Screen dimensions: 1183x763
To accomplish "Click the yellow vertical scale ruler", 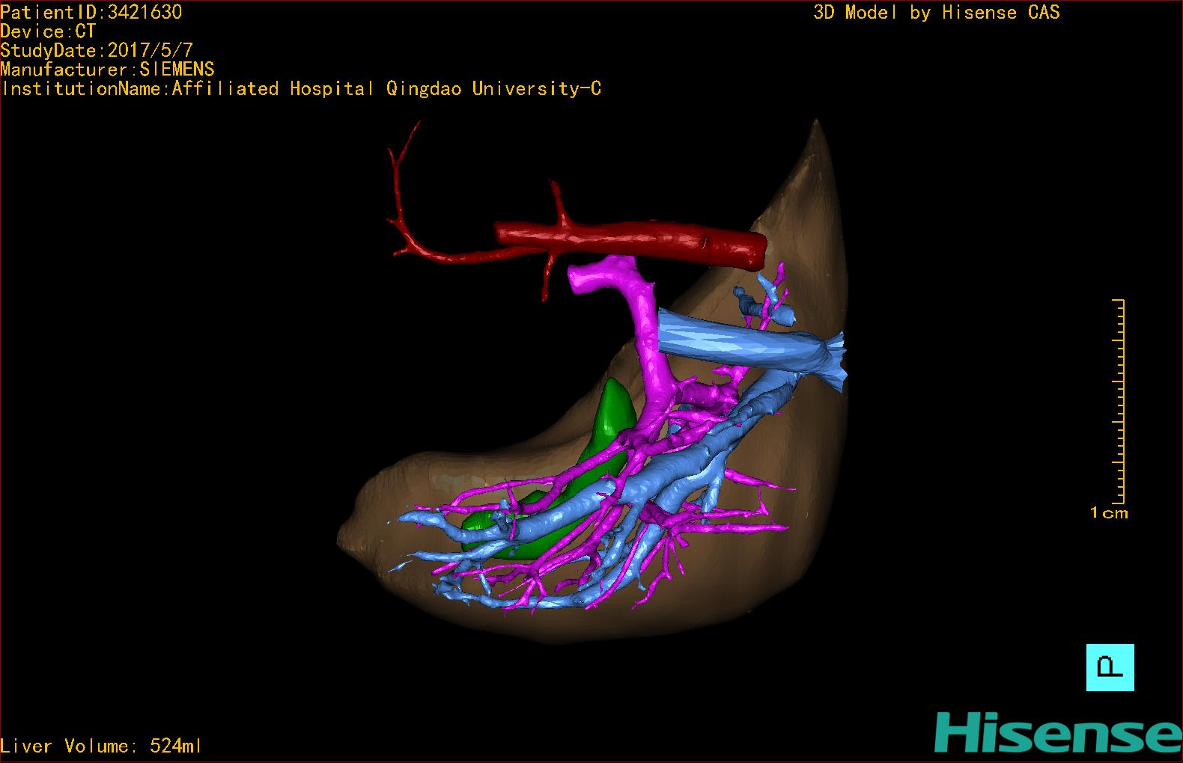I will click(x=1119, y=402).
